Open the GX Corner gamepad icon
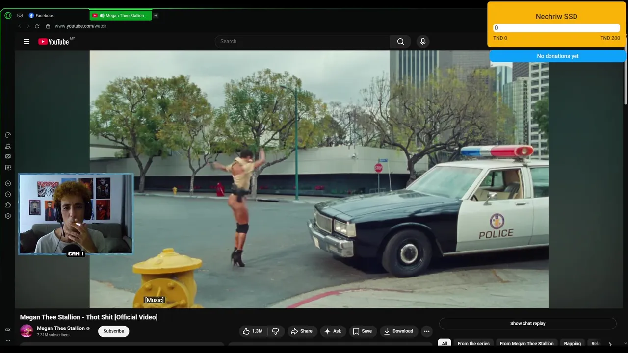 coord(20,15)
